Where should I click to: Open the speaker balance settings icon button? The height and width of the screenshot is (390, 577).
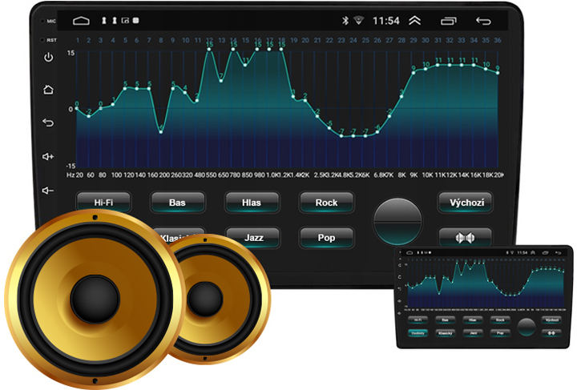tap(465, 238)
